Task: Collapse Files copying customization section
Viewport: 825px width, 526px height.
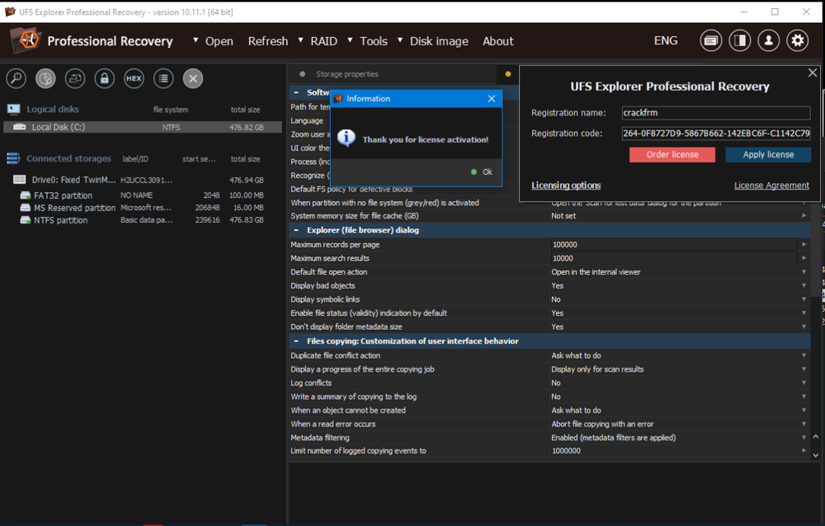Action: click(296, 341)
